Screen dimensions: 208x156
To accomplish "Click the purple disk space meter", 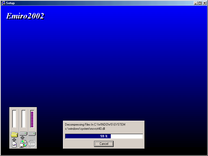I will (x=32, y=119).
